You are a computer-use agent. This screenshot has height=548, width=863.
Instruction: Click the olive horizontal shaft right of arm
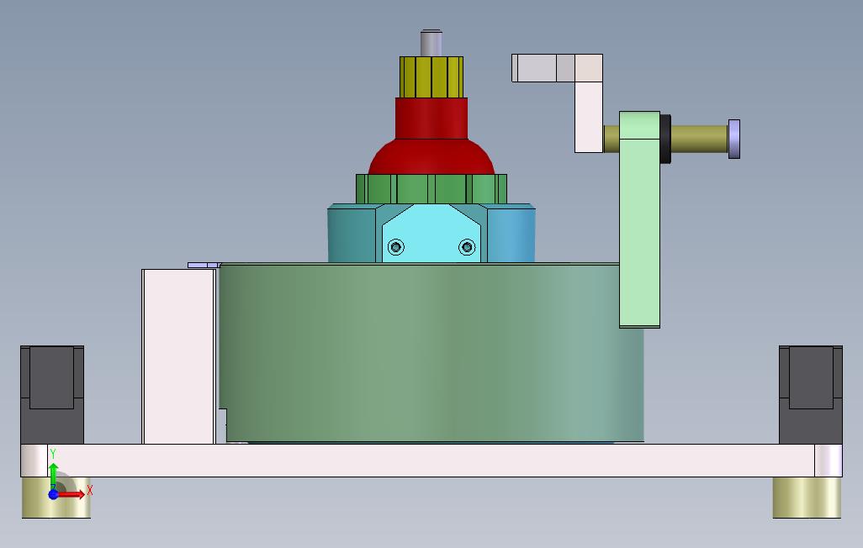tap(699, 139)
